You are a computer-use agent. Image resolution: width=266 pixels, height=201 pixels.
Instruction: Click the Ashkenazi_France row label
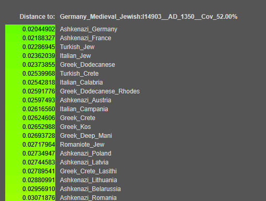(86, 38)
